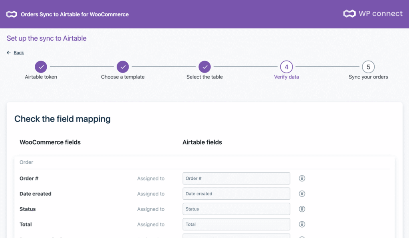Click the Back link
409x238 pixels.
click(x=19, y=53)
